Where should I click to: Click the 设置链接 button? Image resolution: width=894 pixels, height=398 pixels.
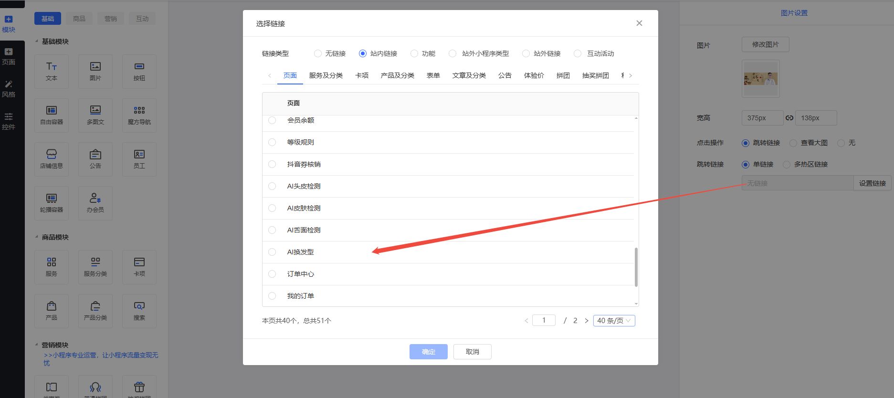tap(872, 183)
